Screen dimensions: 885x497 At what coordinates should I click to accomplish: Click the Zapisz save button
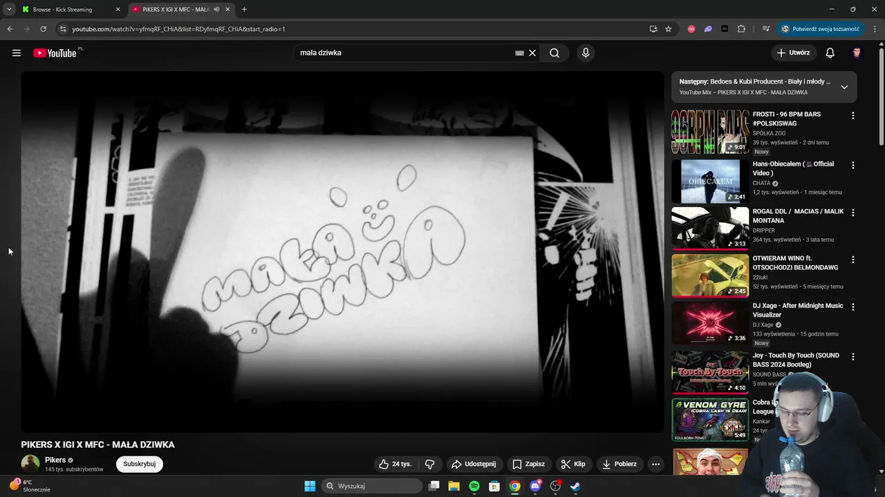[528, 464]
